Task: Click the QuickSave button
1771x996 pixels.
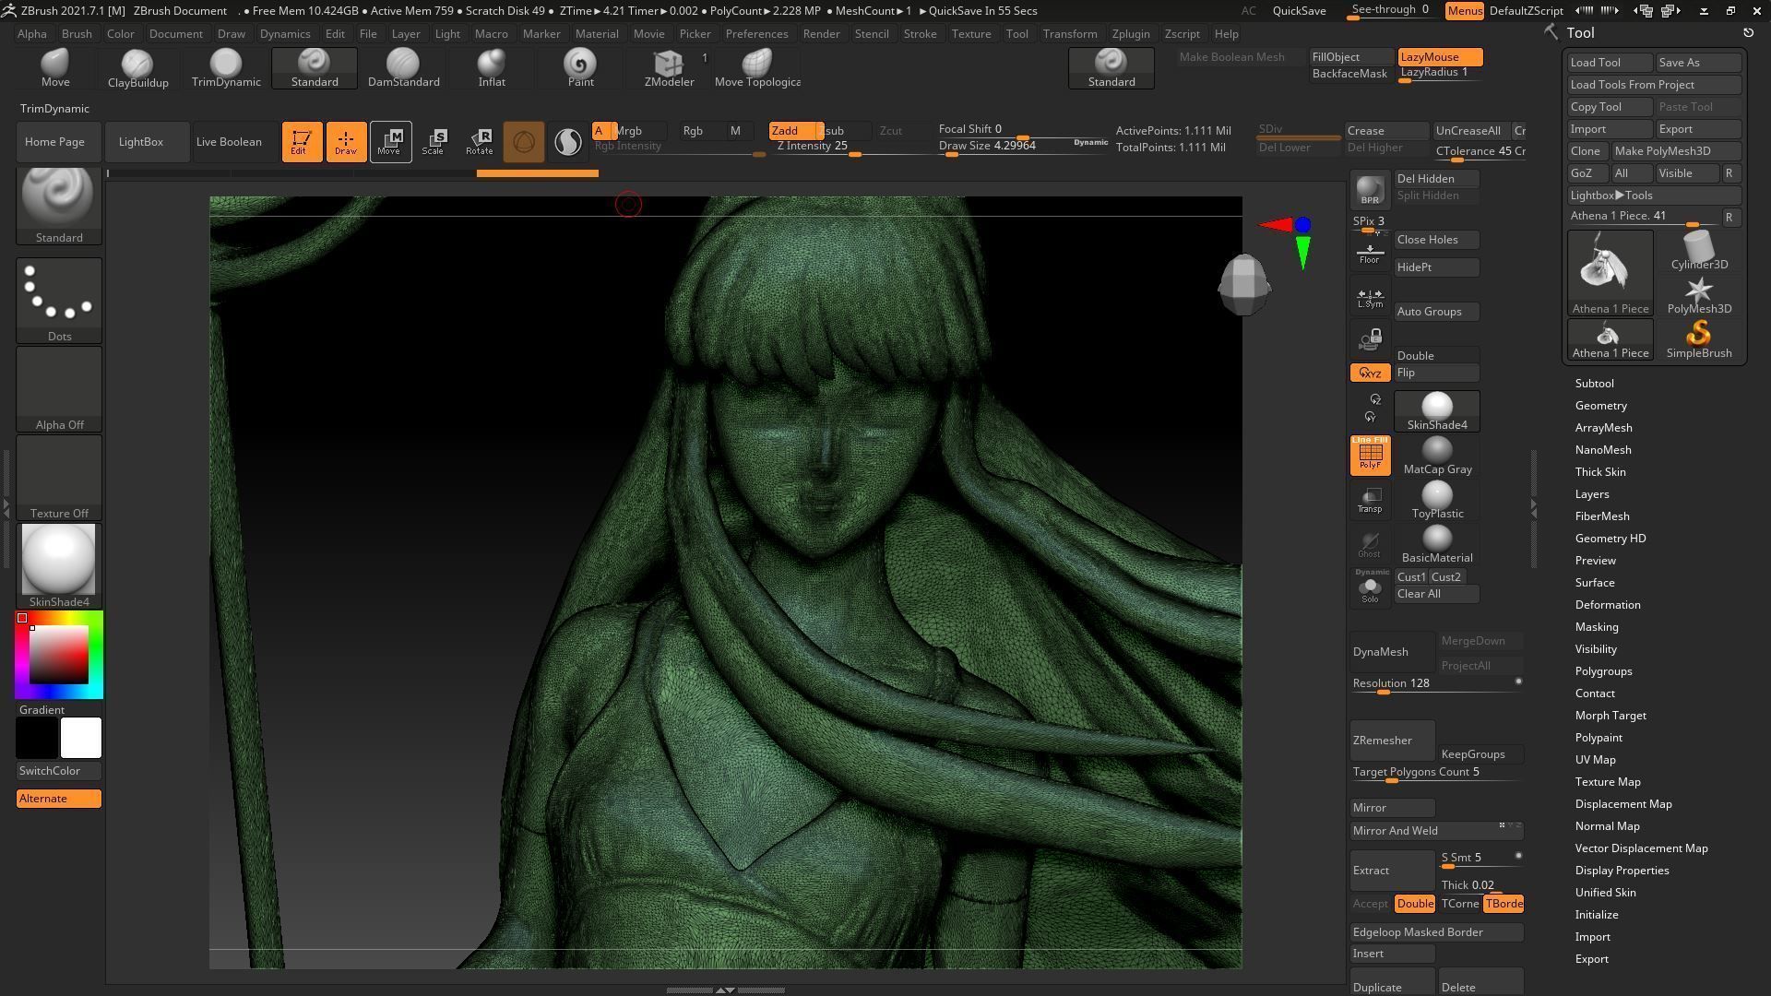Action: [1299, 11]
